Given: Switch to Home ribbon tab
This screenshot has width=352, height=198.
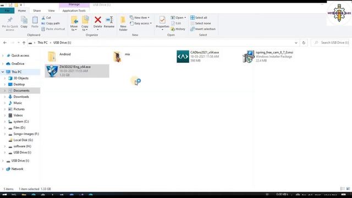Looking at the screenshot, I should (x=22, y=10).
